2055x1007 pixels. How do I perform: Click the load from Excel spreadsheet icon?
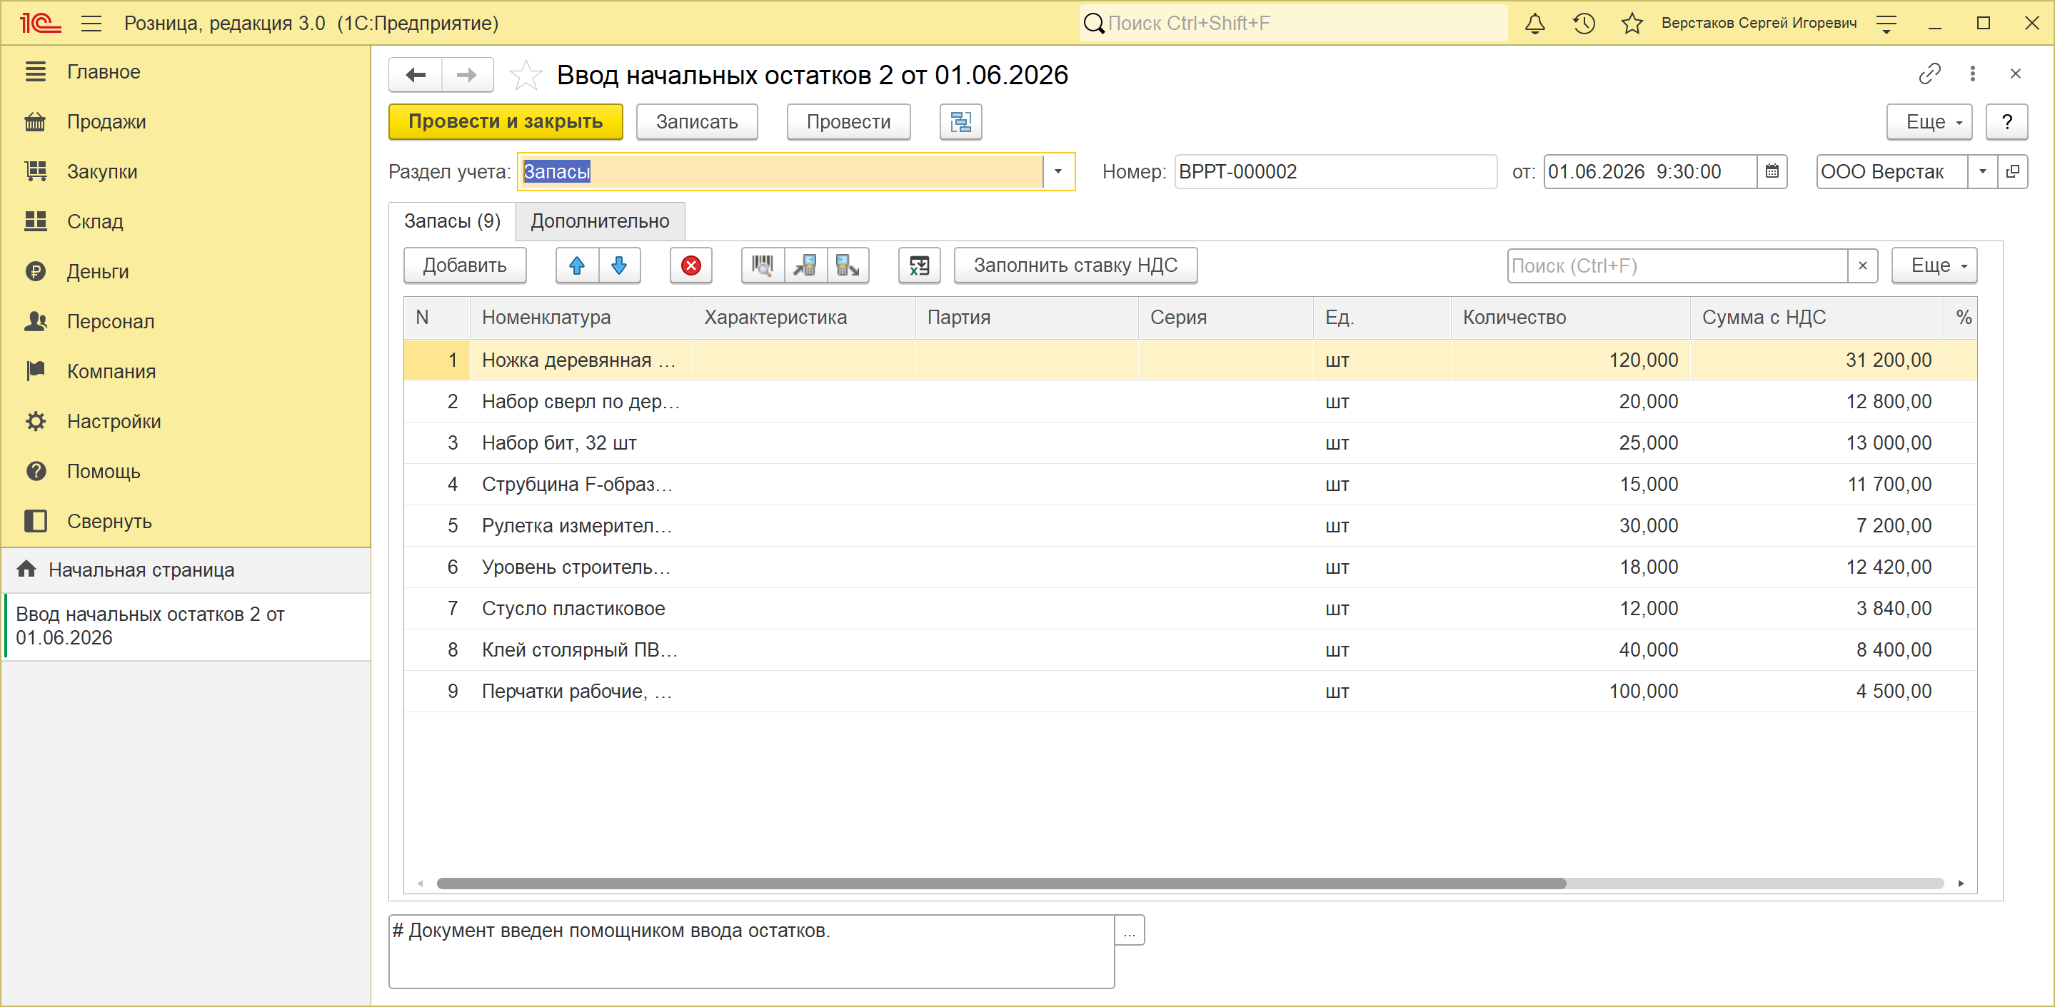click(x=919, y=265)
